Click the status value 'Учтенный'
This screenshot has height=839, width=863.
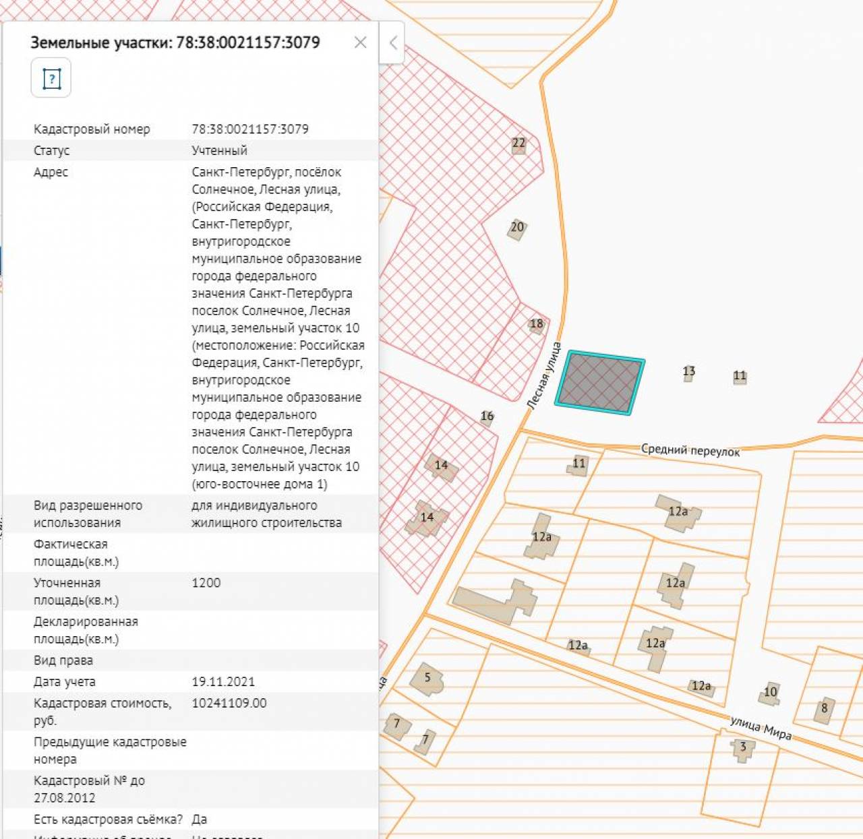pyautogui.click(x=219, y=151)
